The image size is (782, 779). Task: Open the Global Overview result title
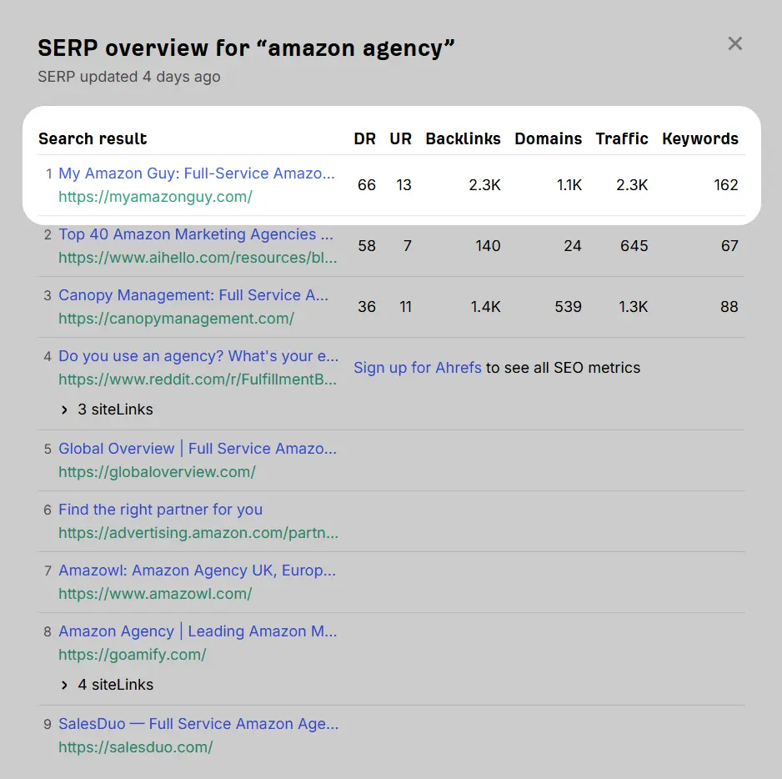pyautogui.click(x=198, y=449)
